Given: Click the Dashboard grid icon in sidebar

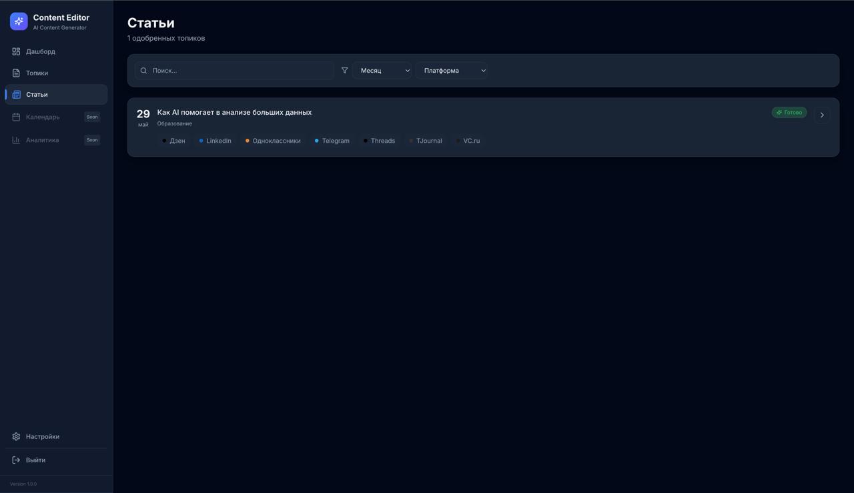Looking at the screenshot, I should point(16,51).
